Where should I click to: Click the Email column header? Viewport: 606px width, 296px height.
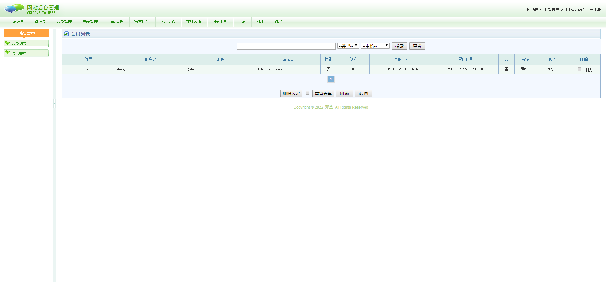click(288, 59)
